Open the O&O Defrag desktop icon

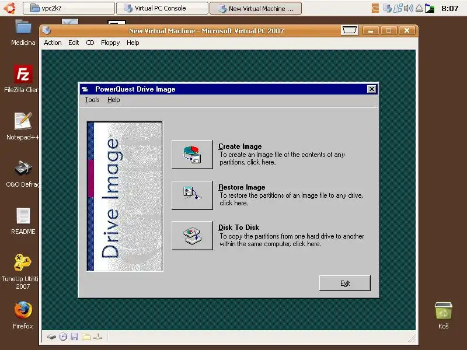pos(23,173)
